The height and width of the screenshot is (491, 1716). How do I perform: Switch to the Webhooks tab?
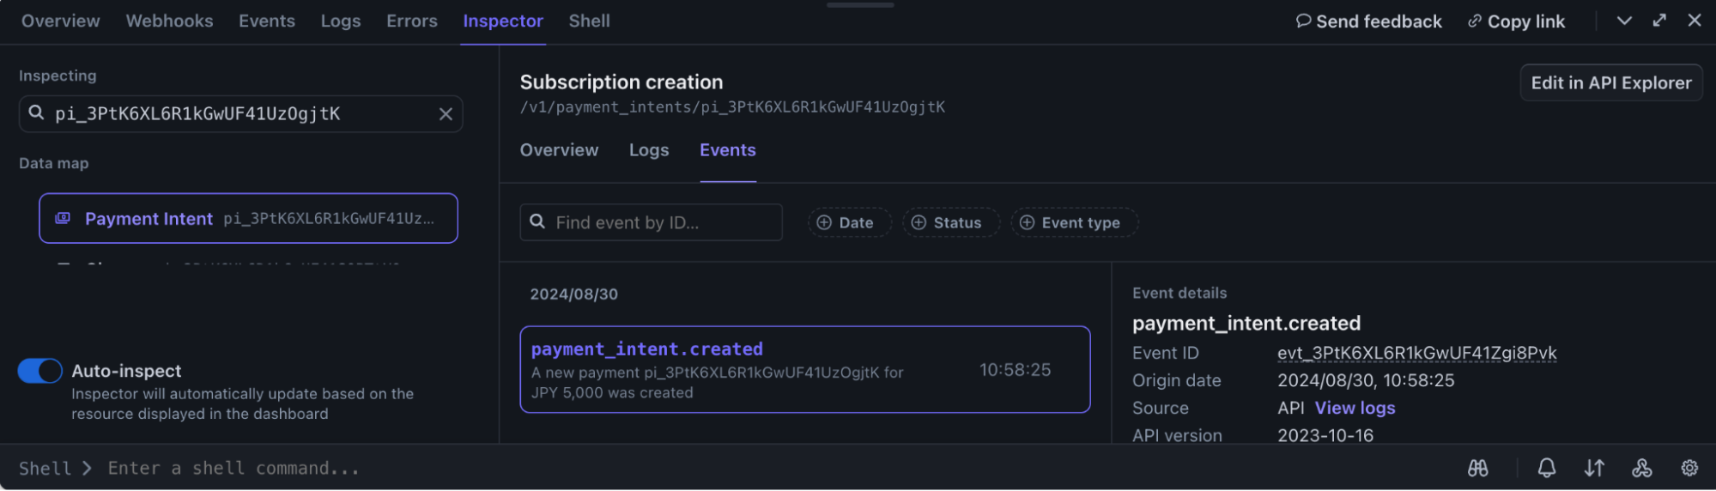point(169,21)
